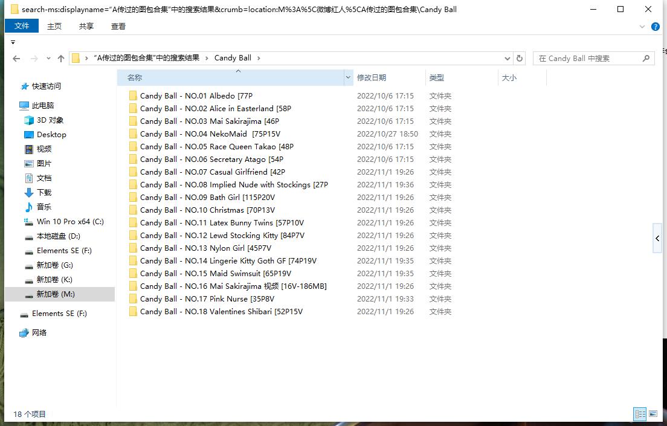
Task: Click the search magnifier icon
Action: pos(646,58)
